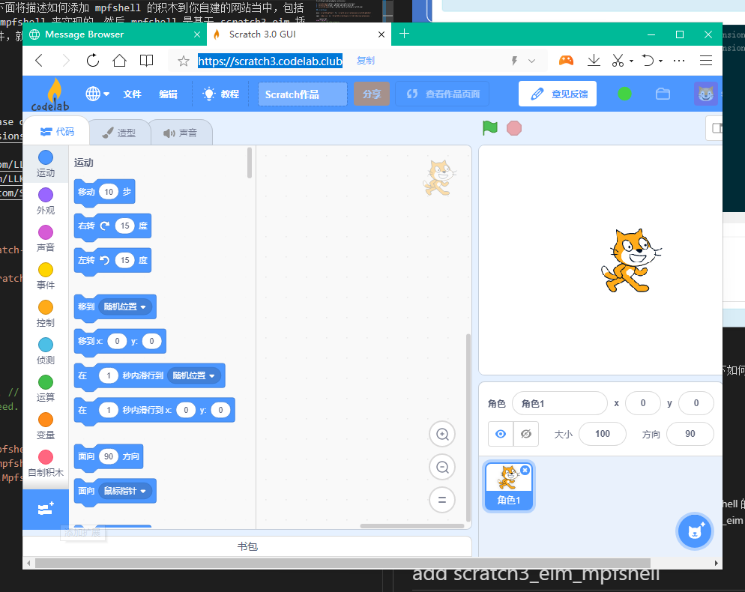Open browser reading mode book icon
This screenshot has width=745, height=592.
tap(146, 61)
